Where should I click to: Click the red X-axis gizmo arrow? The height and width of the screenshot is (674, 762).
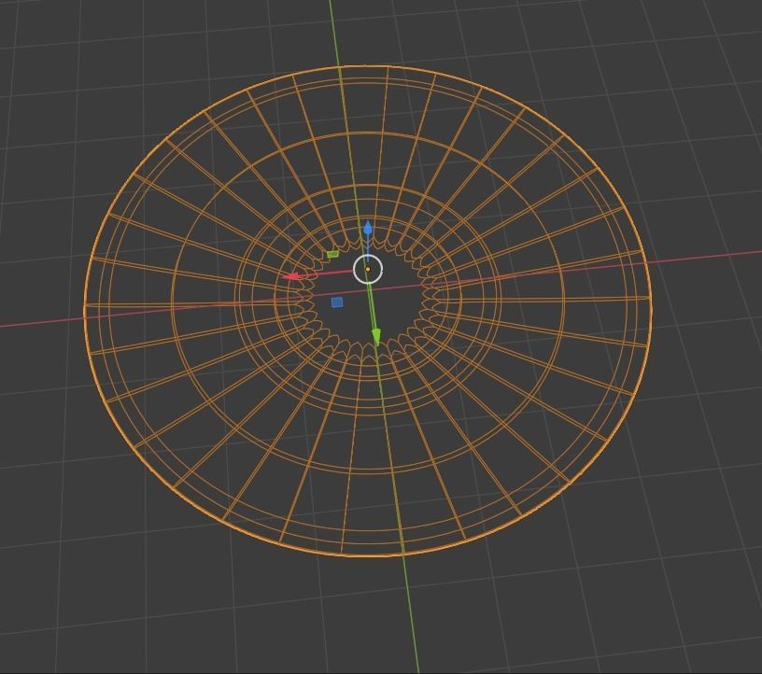pos(293,276)
